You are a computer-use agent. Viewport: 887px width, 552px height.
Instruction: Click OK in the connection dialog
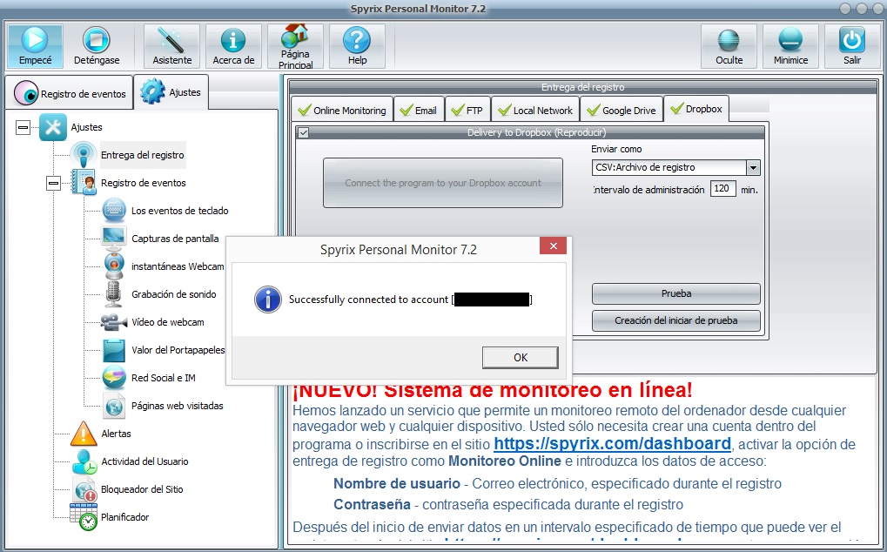click(520, 358)
